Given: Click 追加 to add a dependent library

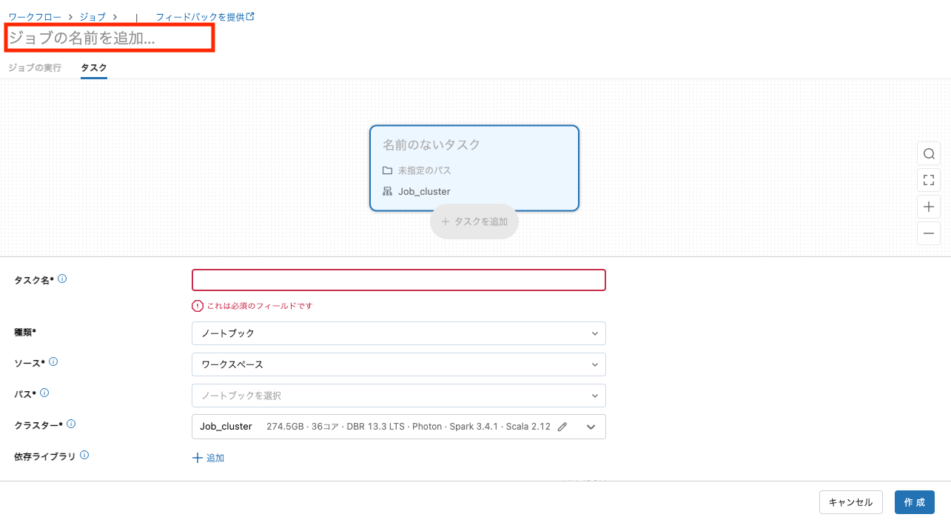Looking at the screenshot, I should 208,457.
